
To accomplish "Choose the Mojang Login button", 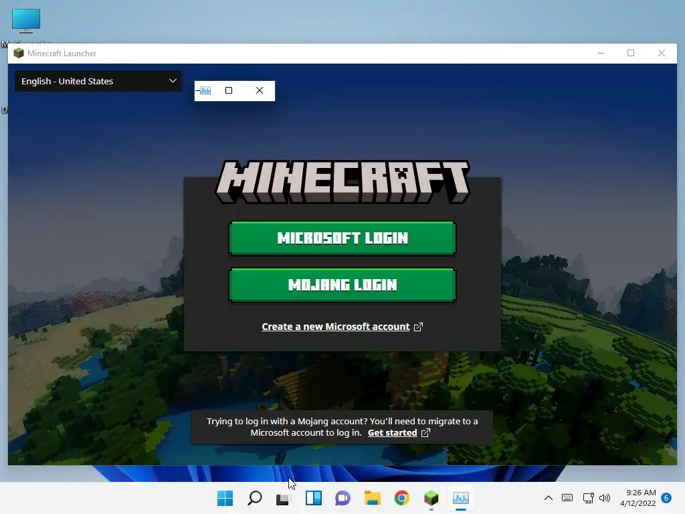I will click(342, 285).
